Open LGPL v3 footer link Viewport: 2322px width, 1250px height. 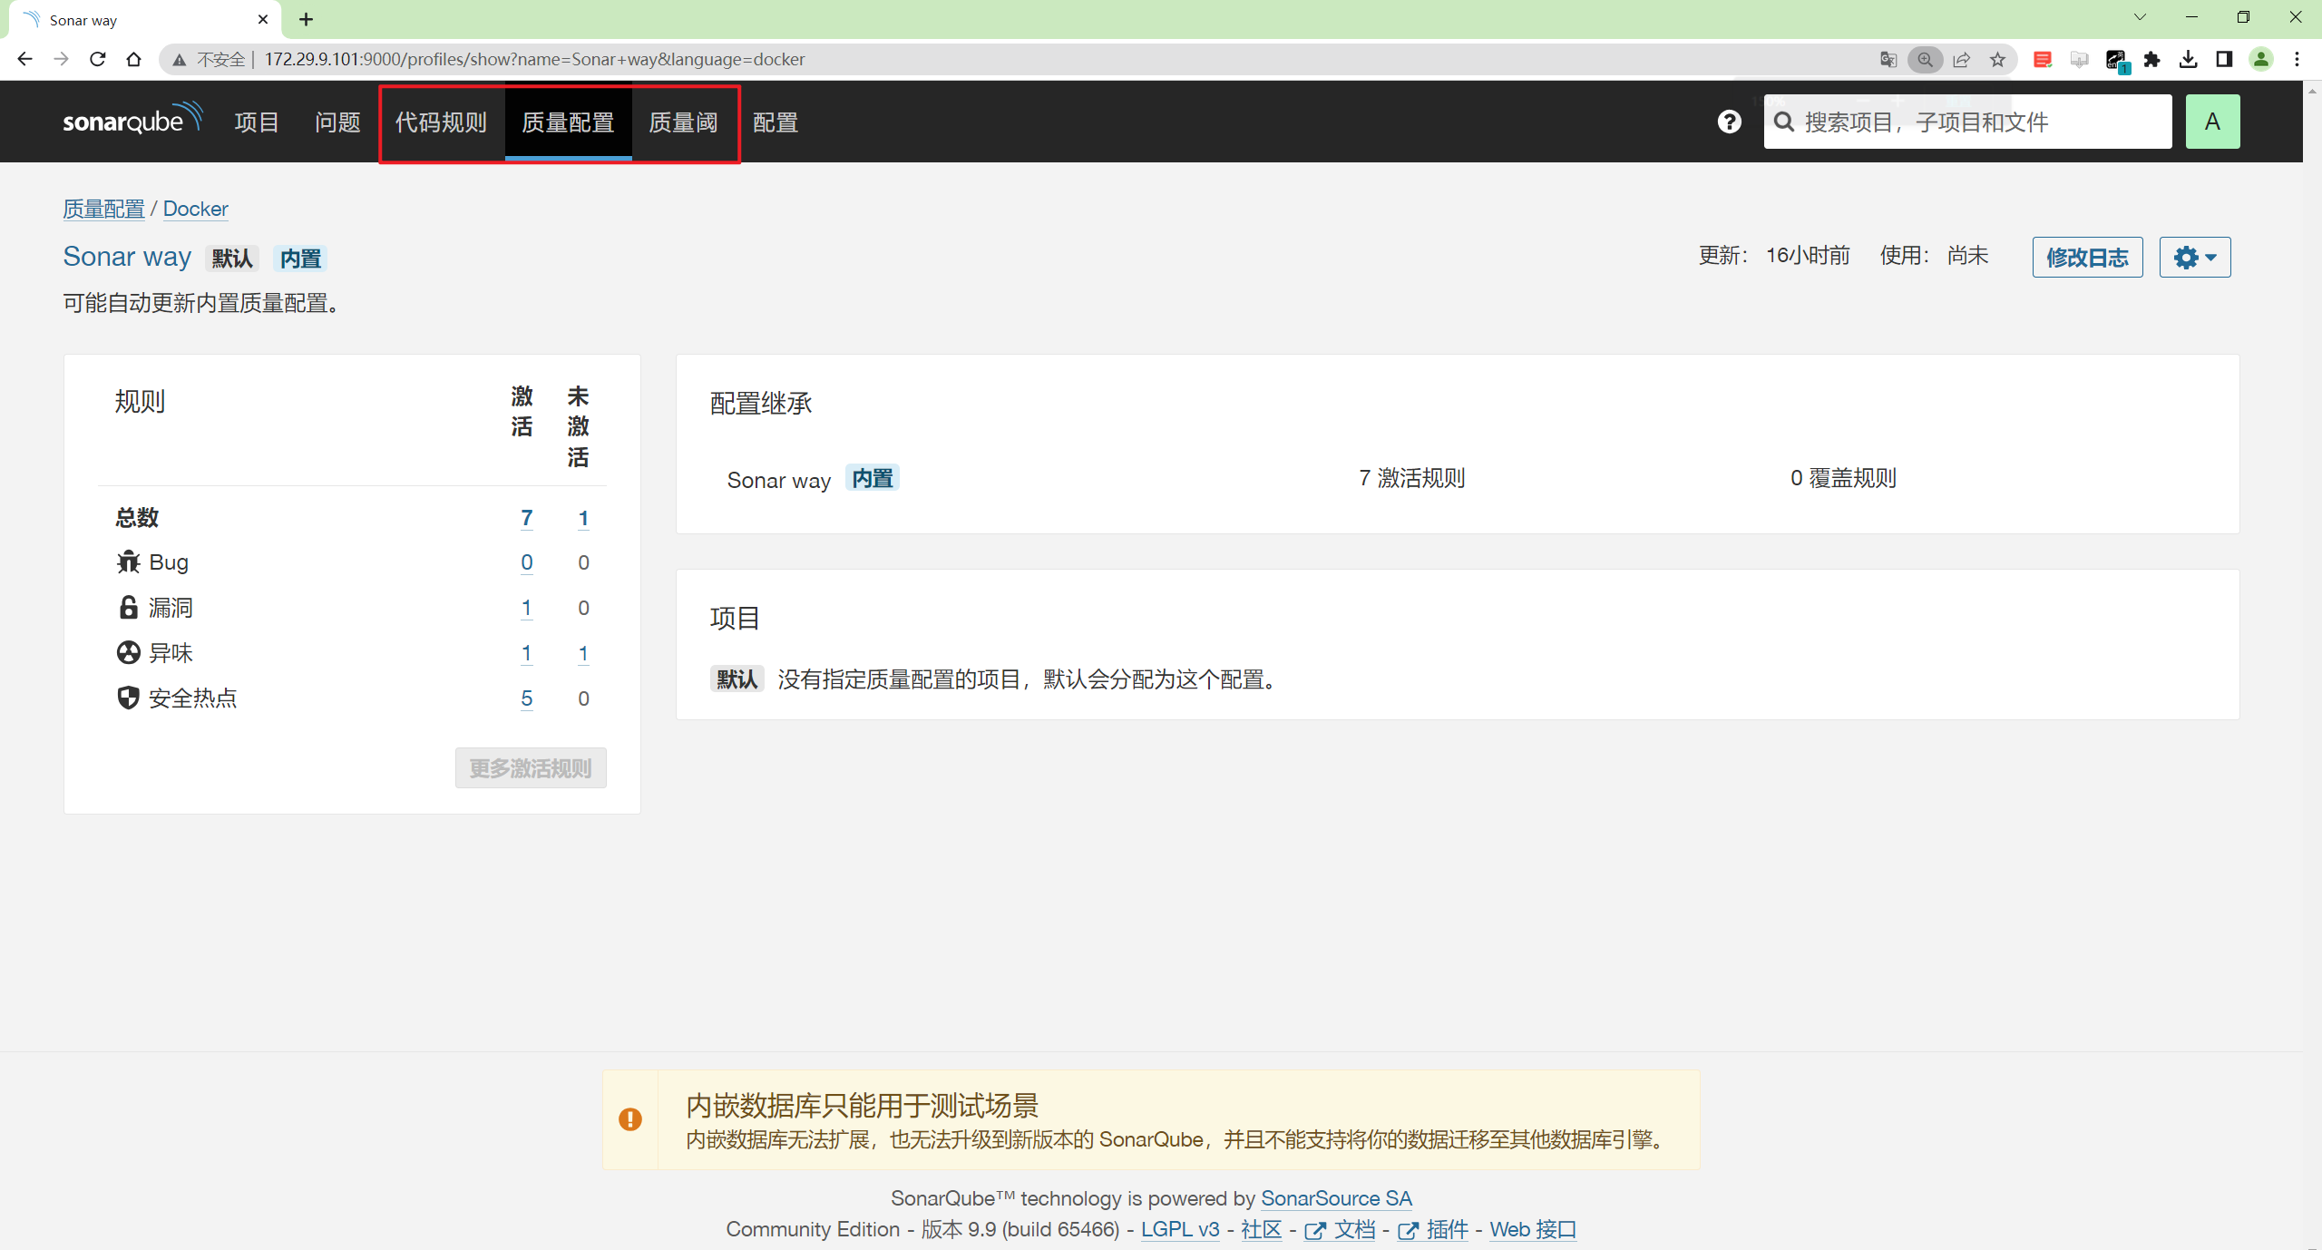1180,1229
